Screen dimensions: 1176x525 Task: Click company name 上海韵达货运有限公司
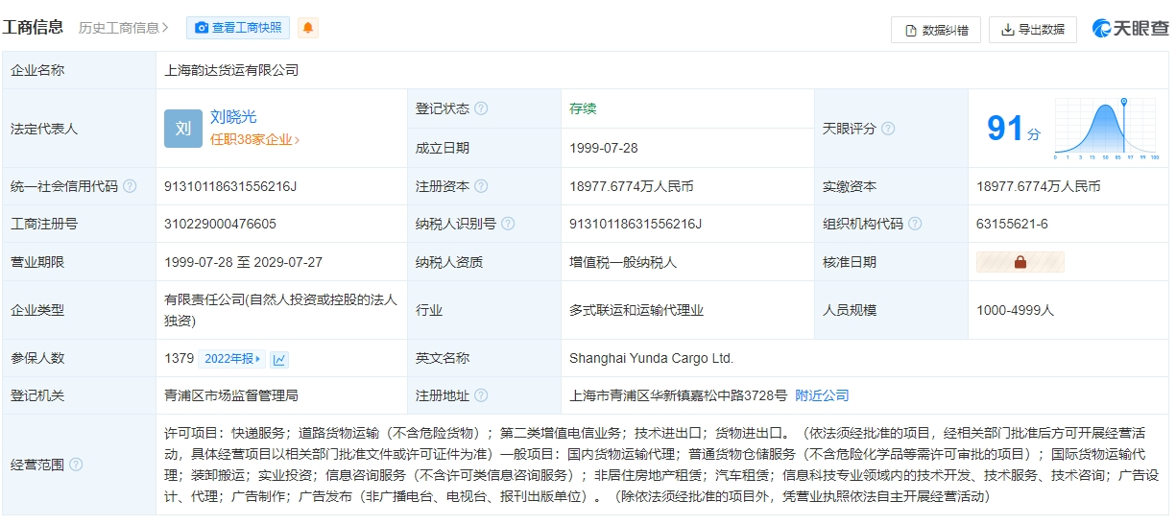coord(231,70)
